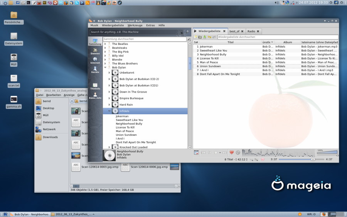The image size is (347, 217).
Task: Open the Geräte sidebar tab
Action: click(95, 70)
